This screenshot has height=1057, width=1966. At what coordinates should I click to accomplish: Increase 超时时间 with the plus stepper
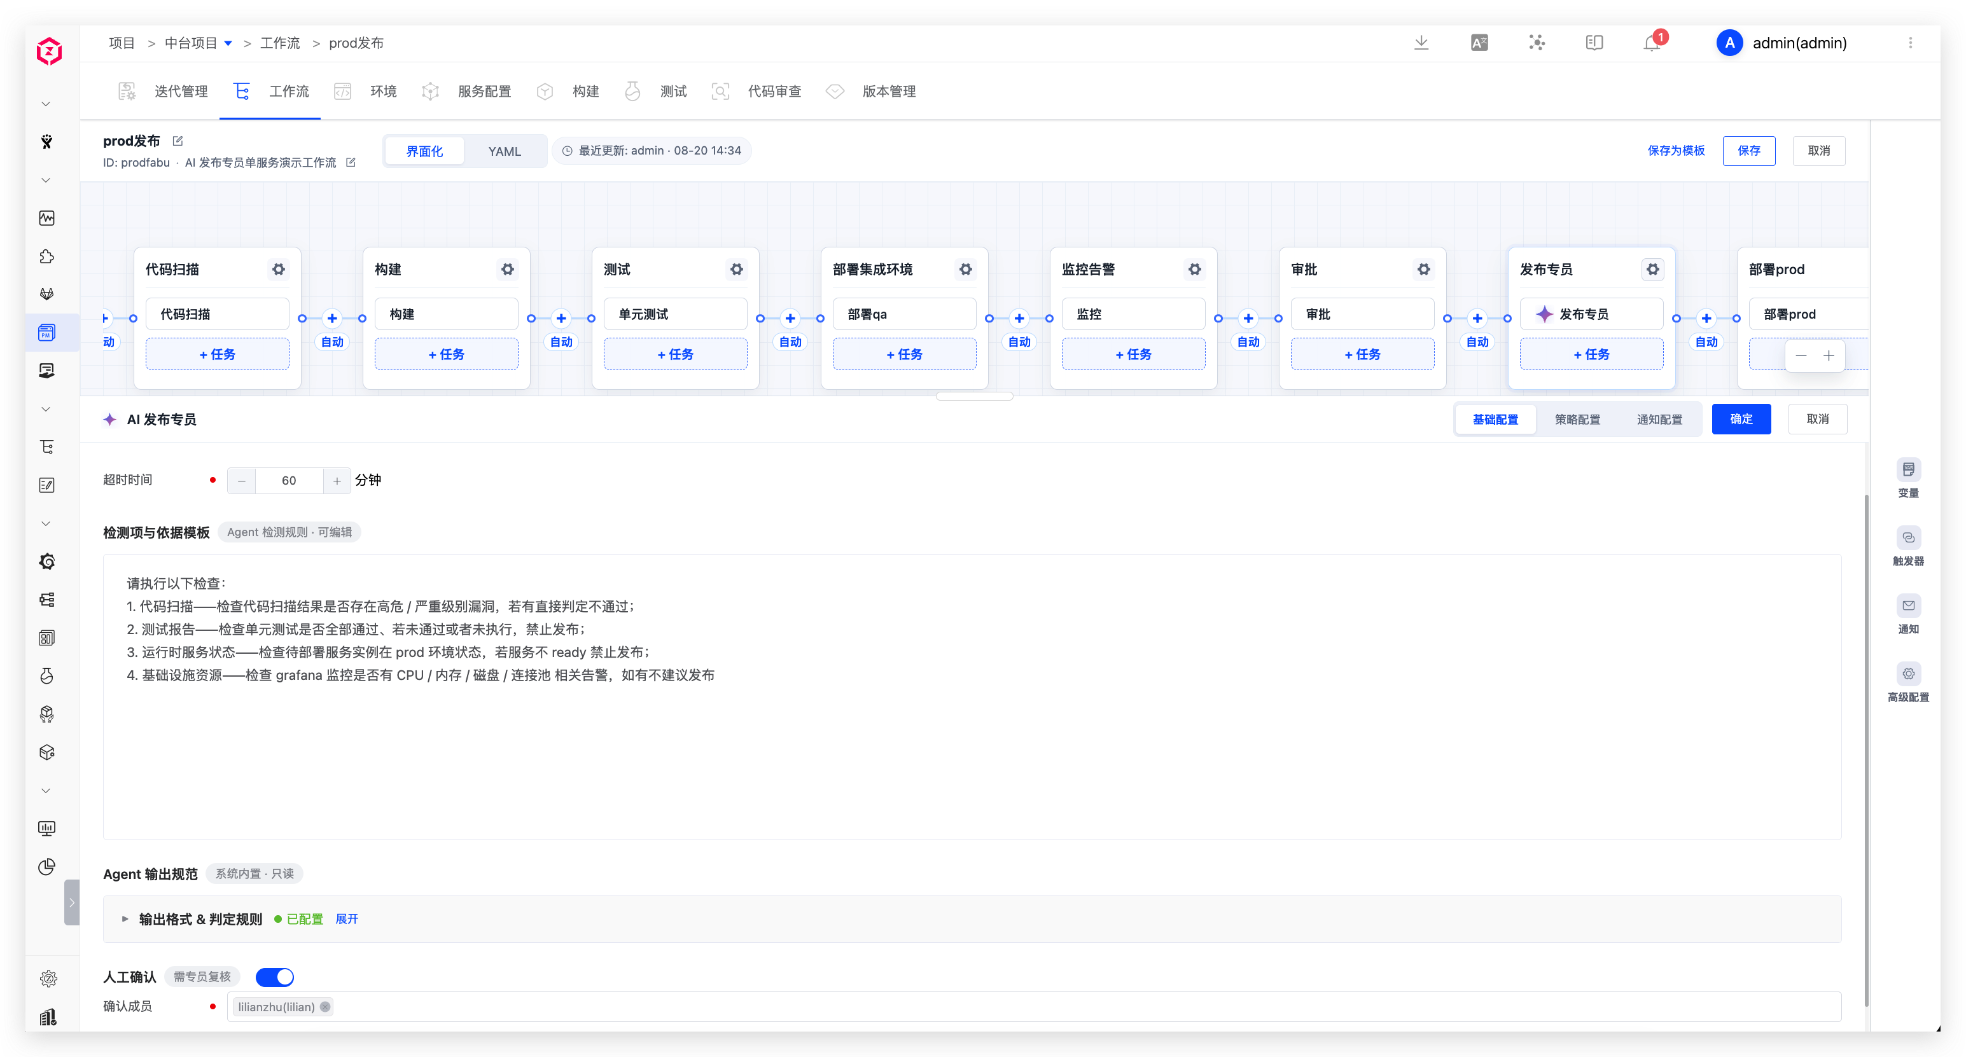pos(337,480)
